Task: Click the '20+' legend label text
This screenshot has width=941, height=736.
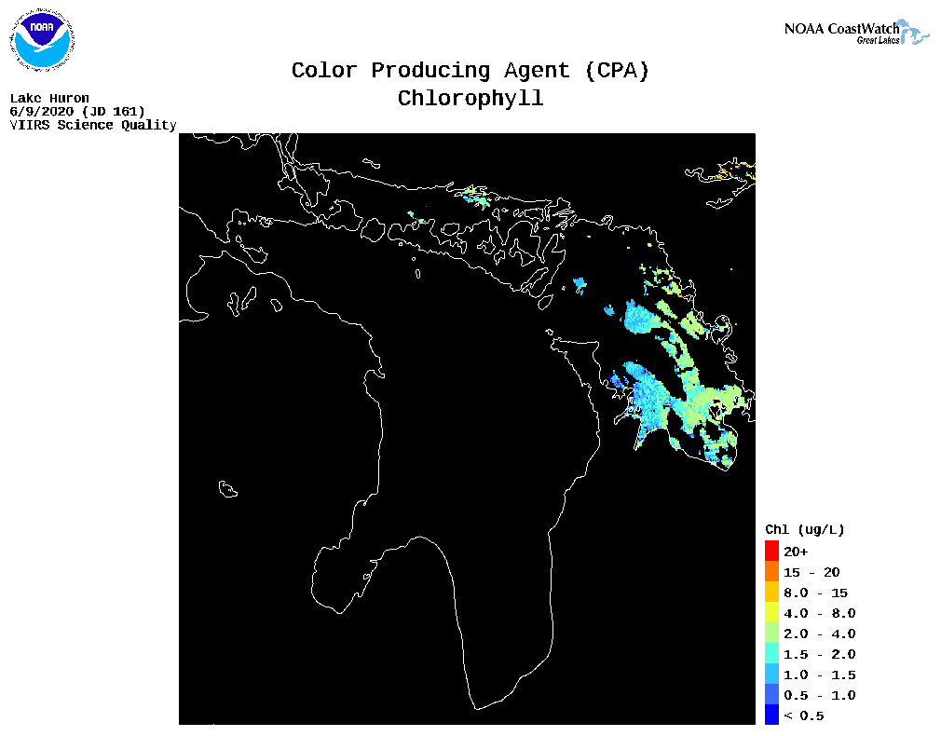Action: (x=796, y=552)
